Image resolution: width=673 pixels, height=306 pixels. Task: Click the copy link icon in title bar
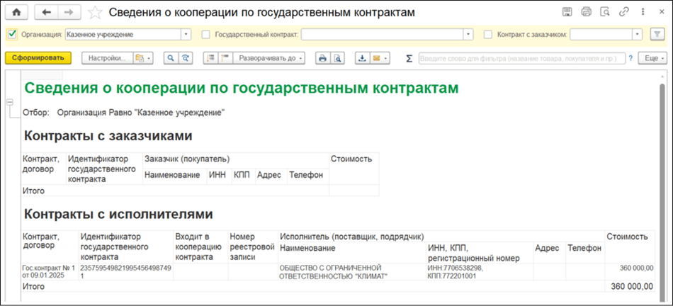623,12
